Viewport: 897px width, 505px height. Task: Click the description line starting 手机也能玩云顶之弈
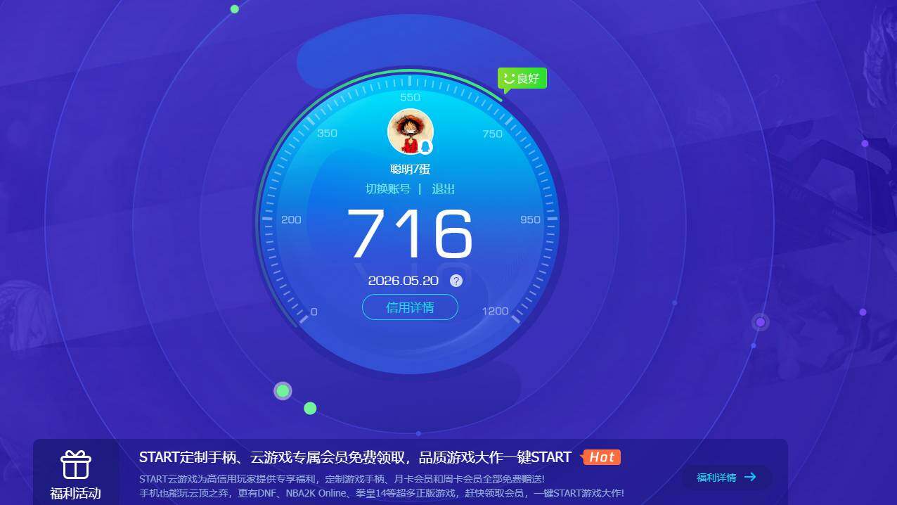(x=382, y=493)
